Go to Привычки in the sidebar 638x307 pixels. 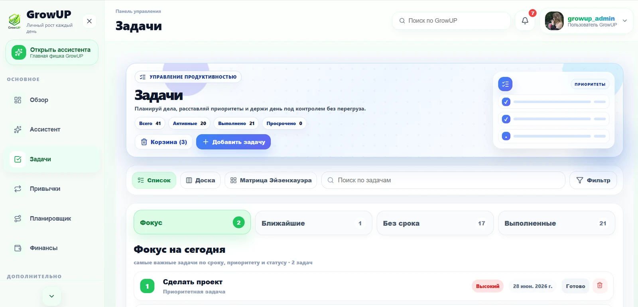tap(52, 189)
